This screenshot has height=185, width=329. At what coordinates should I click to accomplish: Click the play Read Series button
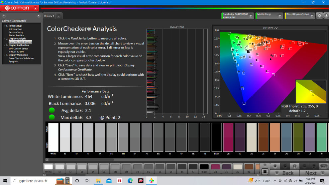(285, 166)
